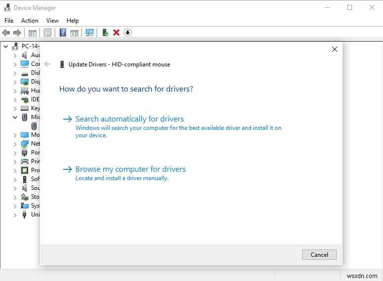This screenshot has height=281, width=383.
Task: Select the Software devices category icon
Action: coord(25,179)
